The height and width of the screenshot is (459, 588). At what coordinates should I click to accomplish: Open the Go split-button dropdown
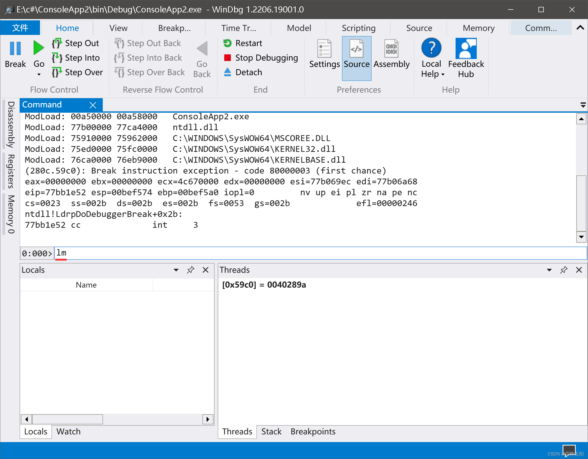coord(39,75)
